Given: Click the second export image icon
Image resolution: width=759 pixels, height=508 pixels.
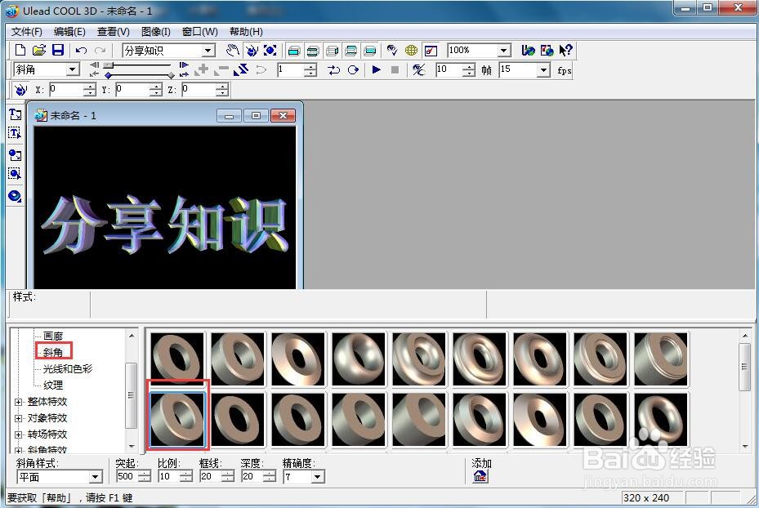Looking at the screenshot, I should (547, 51).
